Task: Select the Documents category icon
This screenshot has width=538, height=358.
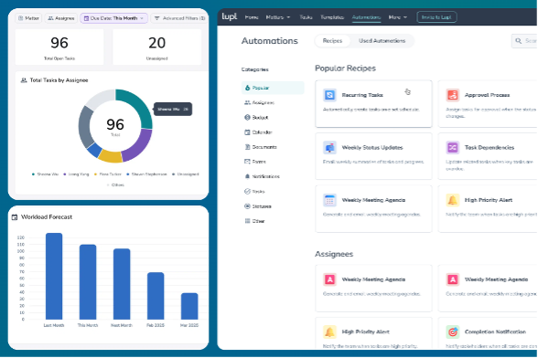Action: point(247,147)
